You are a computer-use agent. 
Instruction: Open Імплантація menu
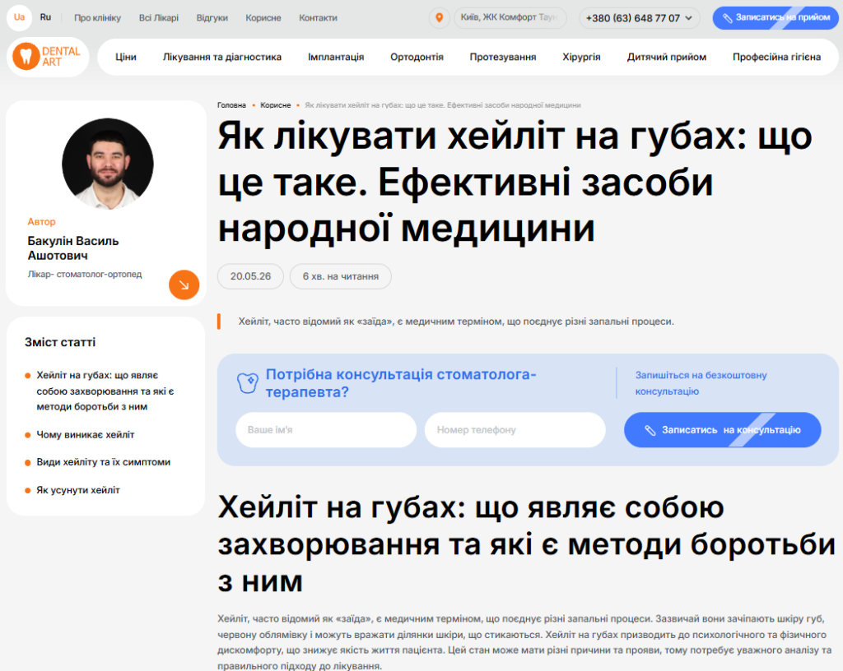pyautogui.click(x=336, y=57)
